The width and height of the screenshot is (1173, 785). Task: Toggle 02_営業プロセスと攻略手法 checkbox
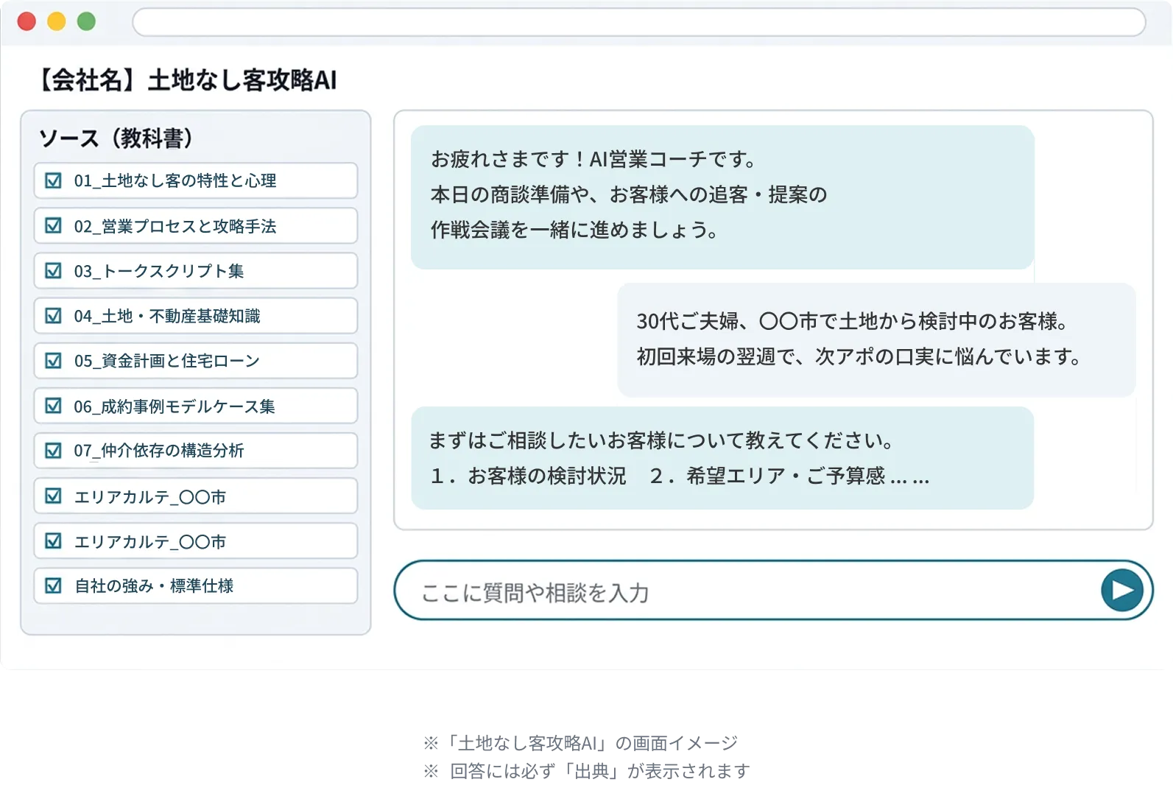coord(54,225)
